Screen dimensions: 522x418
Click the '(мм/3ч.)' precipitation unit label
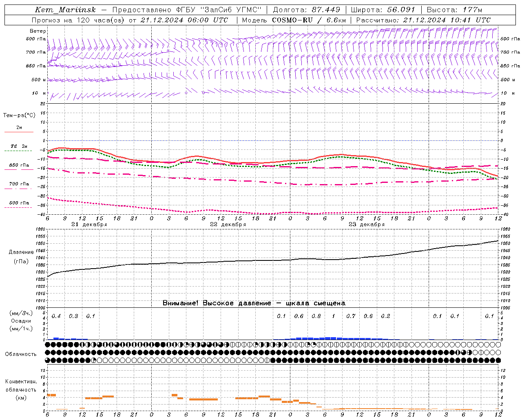21,313
